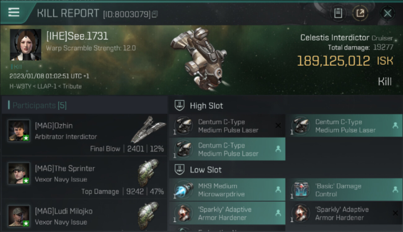Image resolution: width=403 pixels, height=232 pixels.
Task: Open The Sprinter's pilot portrait
Action: (x=19, y=174)
